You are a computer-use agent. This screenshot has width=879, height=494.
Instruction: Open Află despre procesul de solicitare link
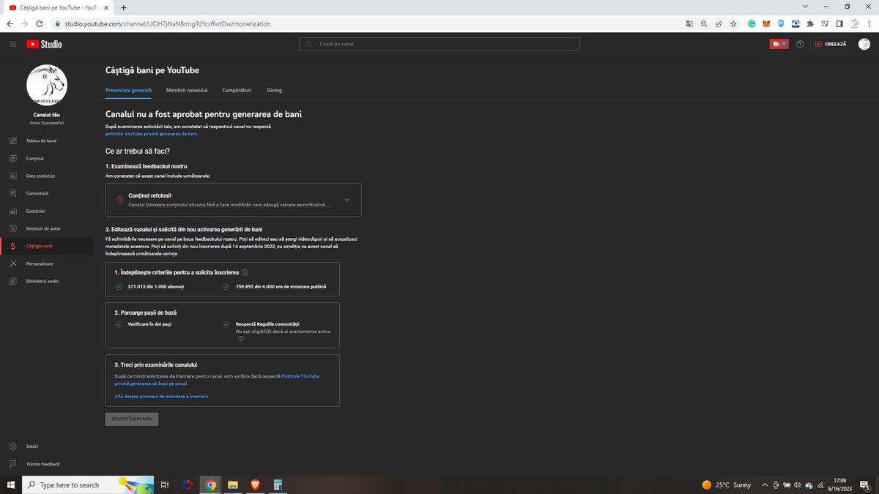click(161, 396)
